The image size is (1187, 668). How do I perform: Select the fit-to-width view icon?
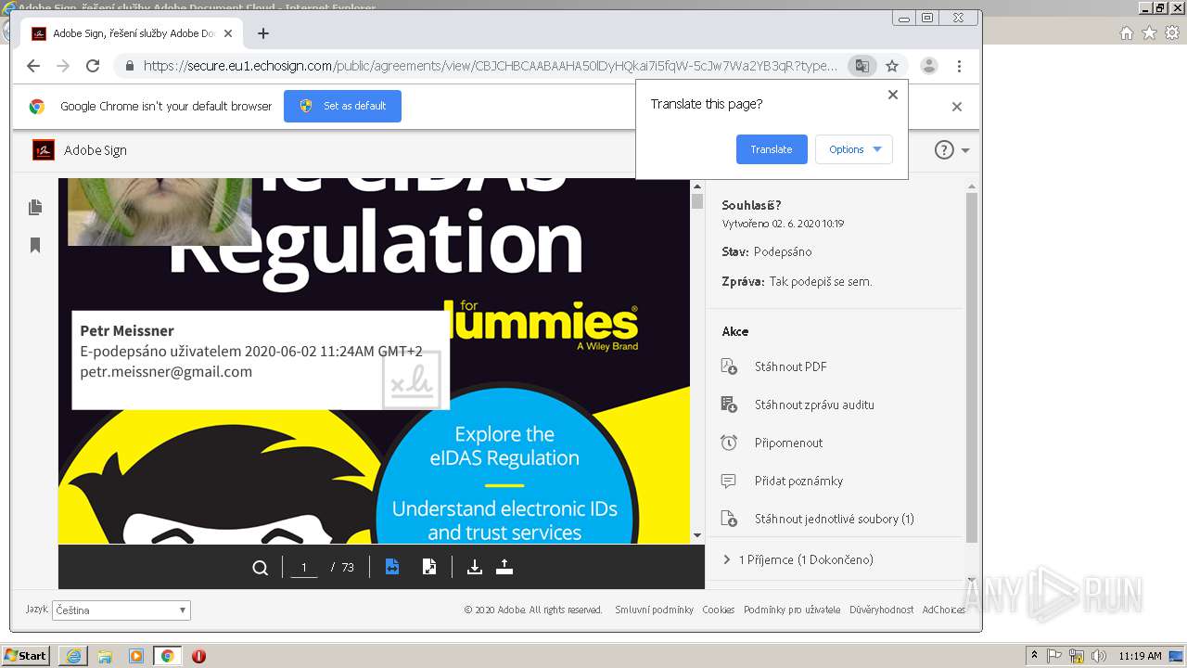[392, 567]
